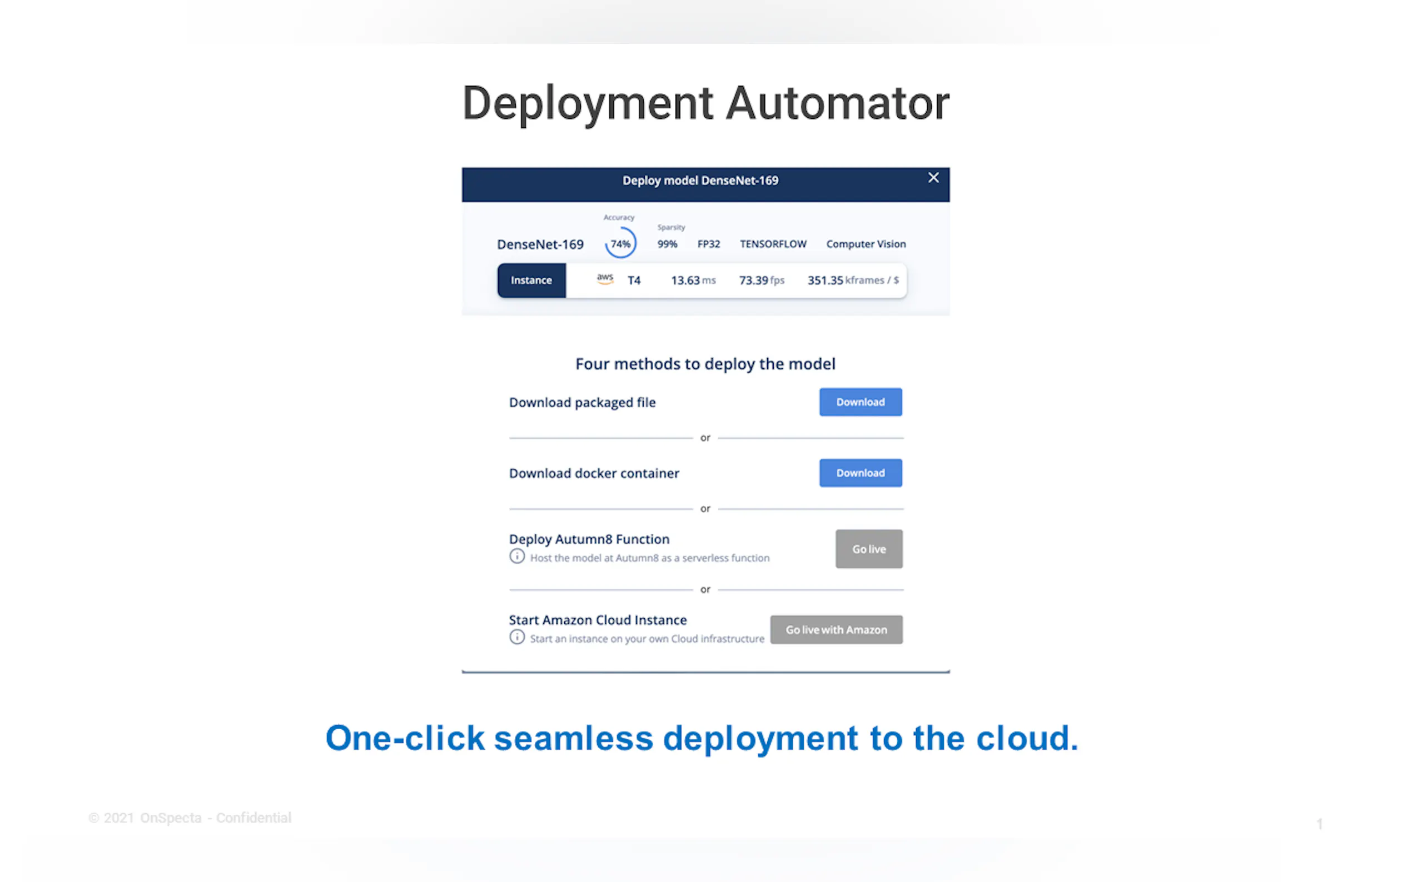Click the Start Amazon Cloud Instance heading
This screenshot has height=882, width=1412.
[598, 620]
